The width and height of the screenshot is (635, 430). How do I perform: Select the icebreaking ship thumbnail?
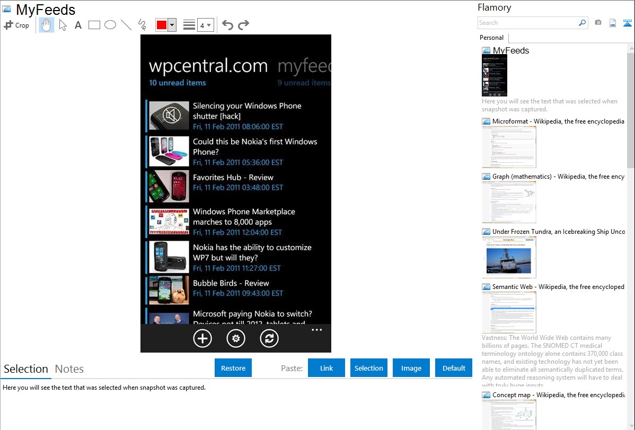tap(509, 257)
